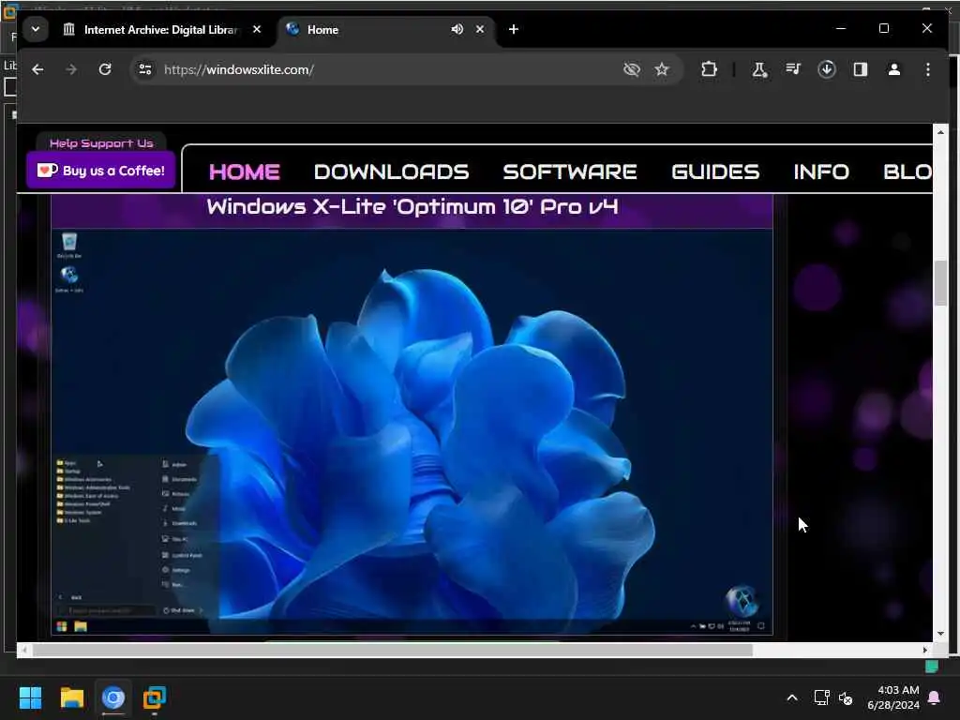
Task: Open the DOWNLOADS menu
Action: coord(391,172)
